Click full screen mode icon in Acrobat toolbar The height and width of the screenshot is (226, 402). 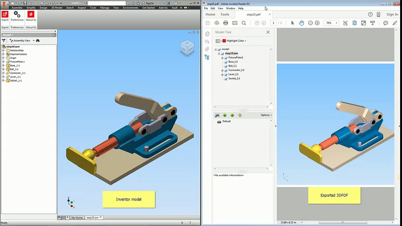click(x=364, y=23)
